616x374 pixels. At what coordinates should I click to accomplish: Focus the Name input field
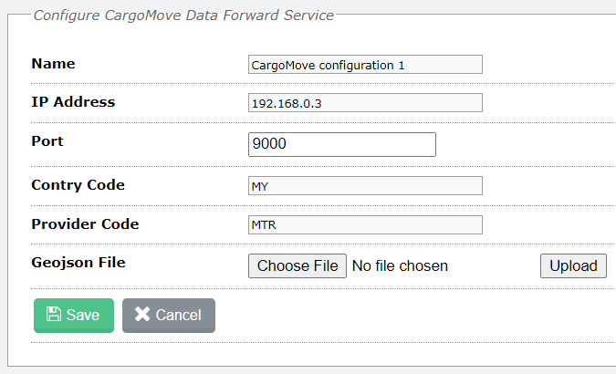click(x=365, y=65)
